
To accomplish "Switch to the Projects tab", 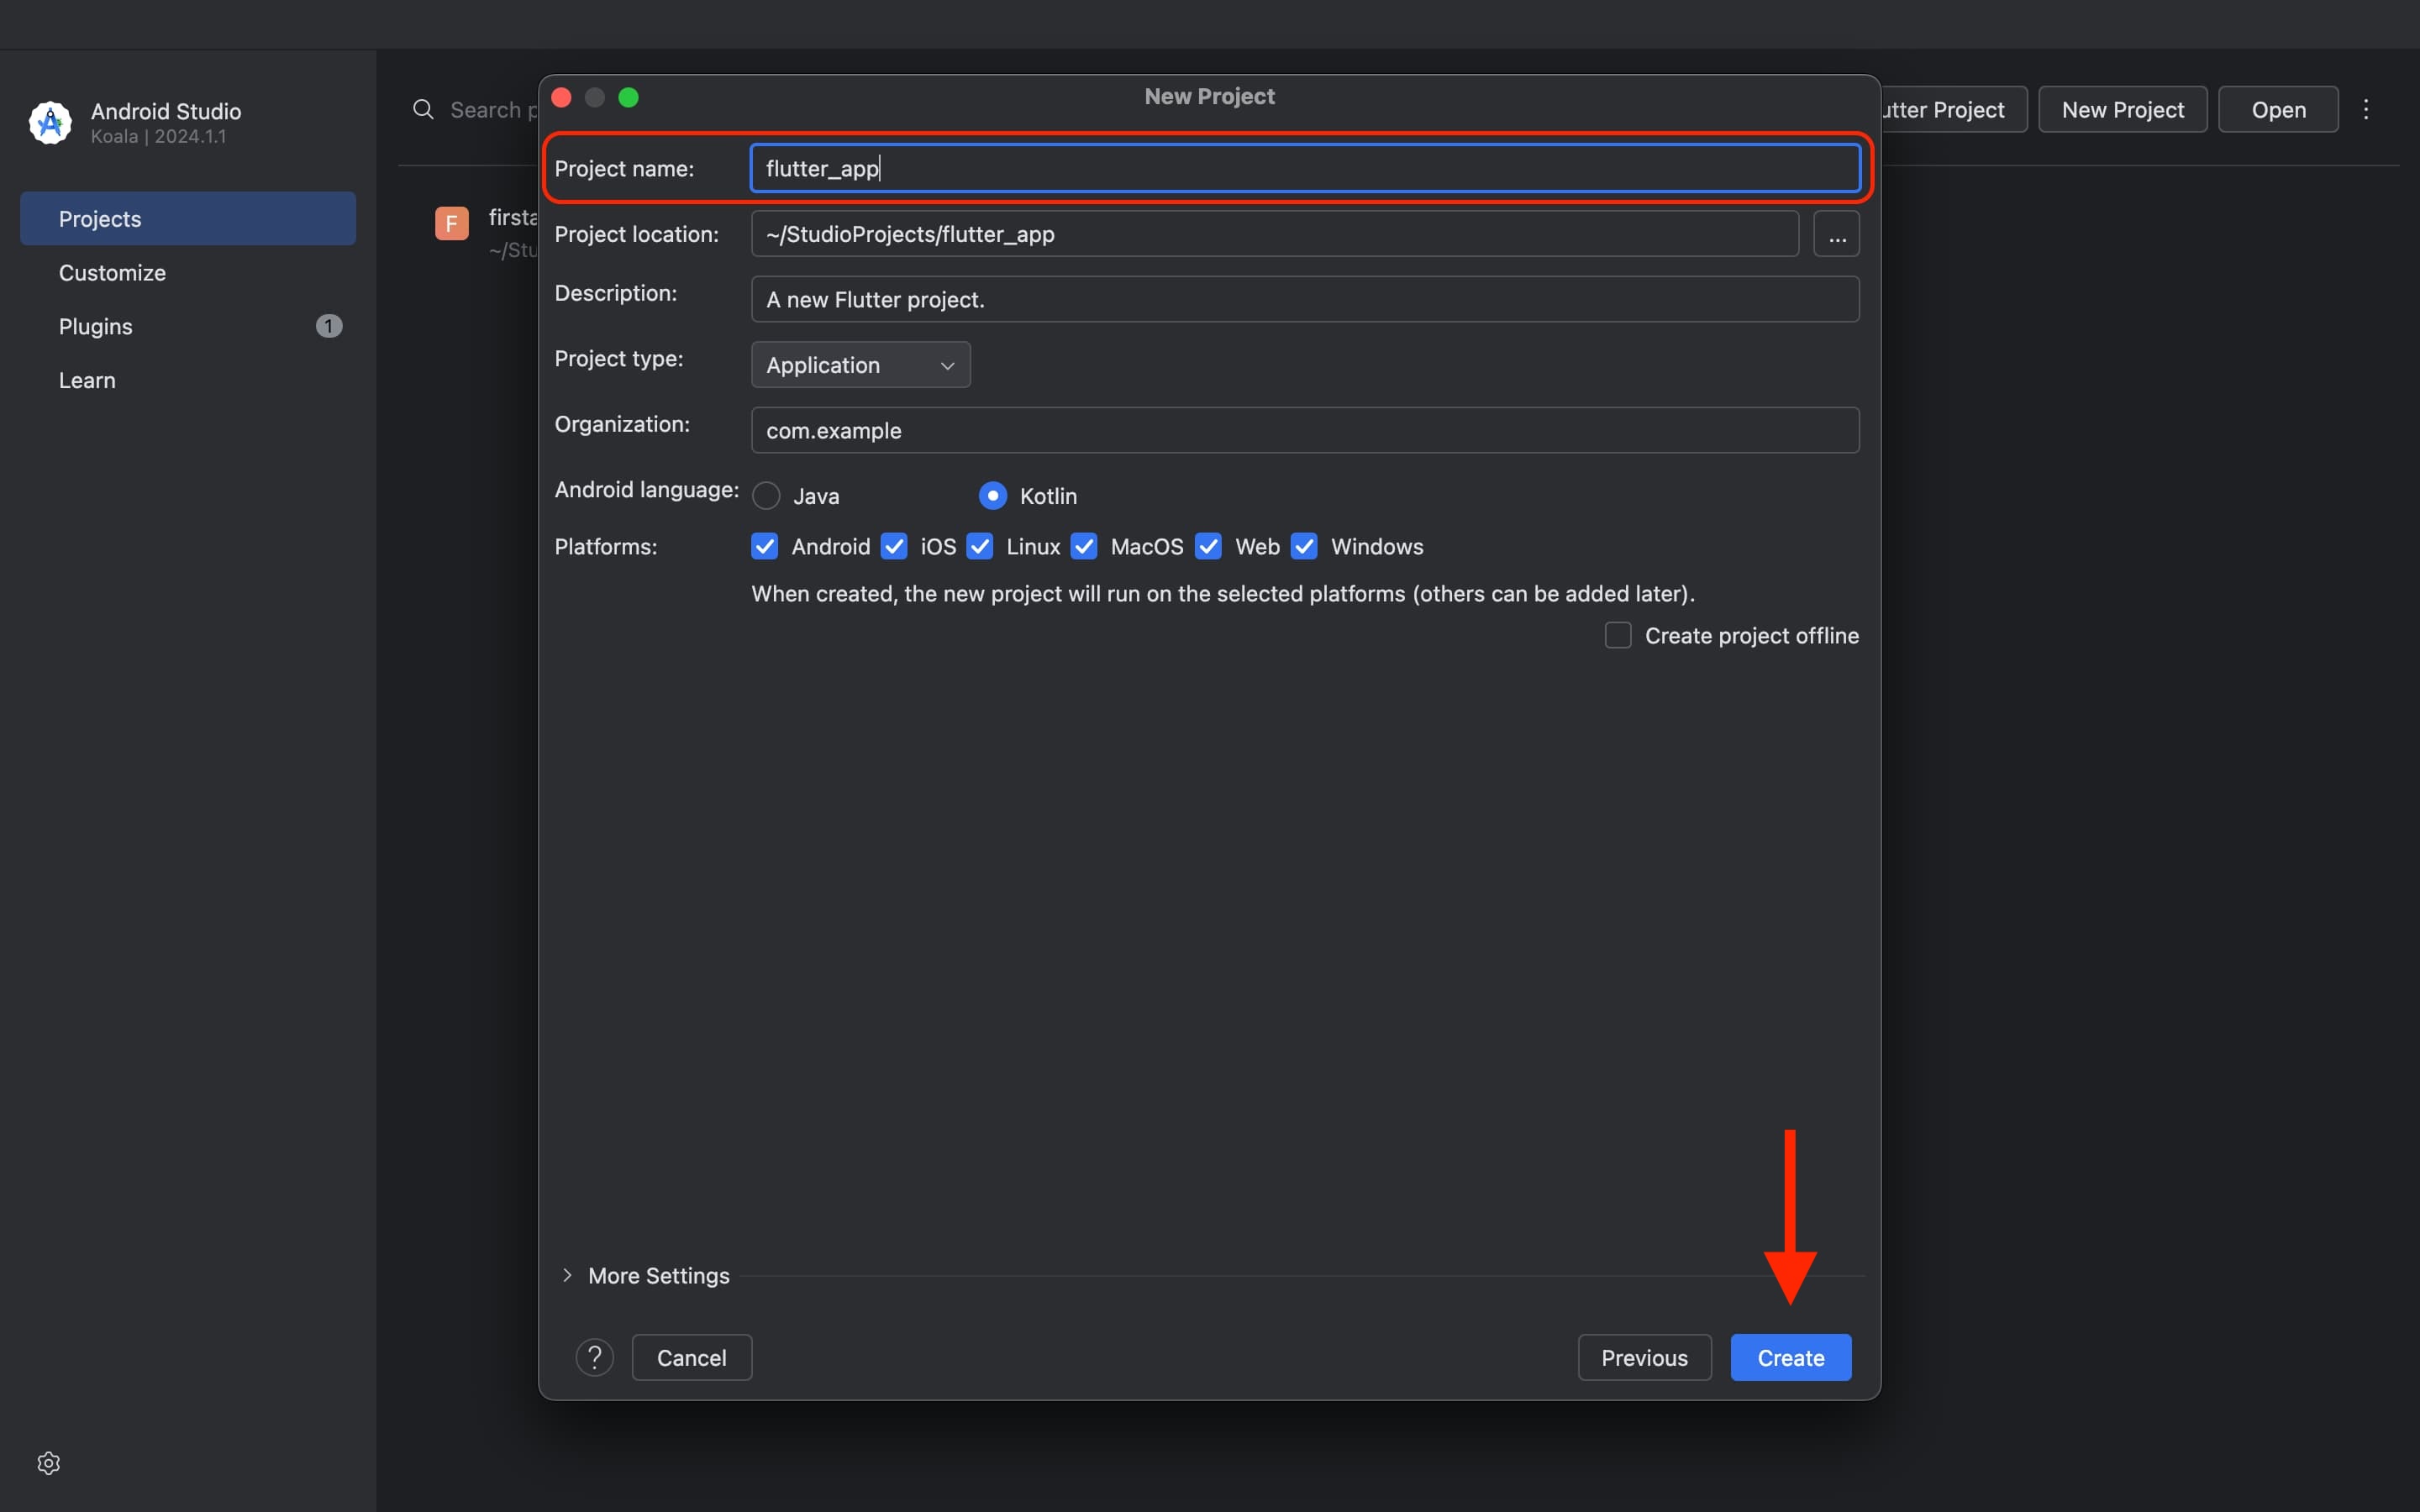I will [x=188, y=219].
